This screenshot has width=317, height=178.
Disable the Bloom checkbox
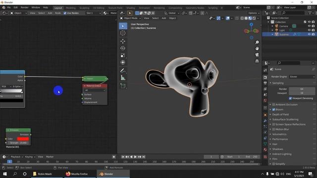tap(273, 110)
